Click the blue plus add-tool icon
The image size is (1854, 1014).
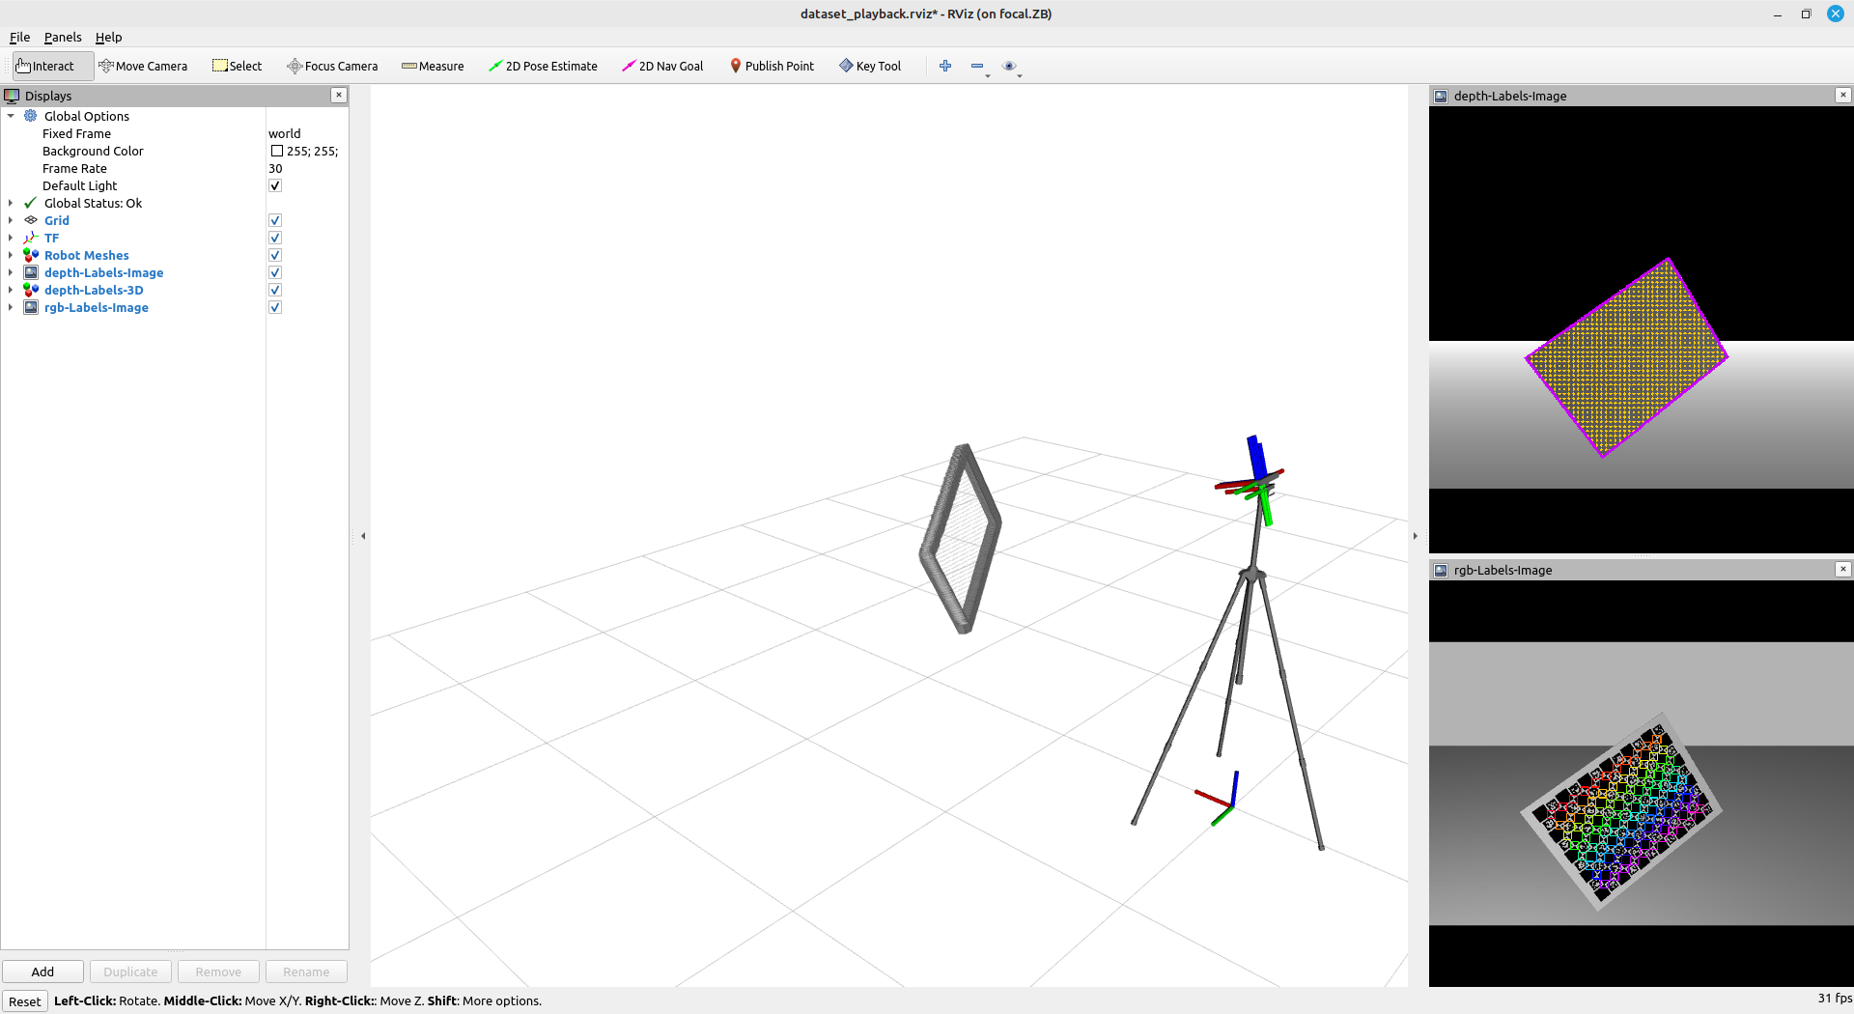(x=945, y=66)
